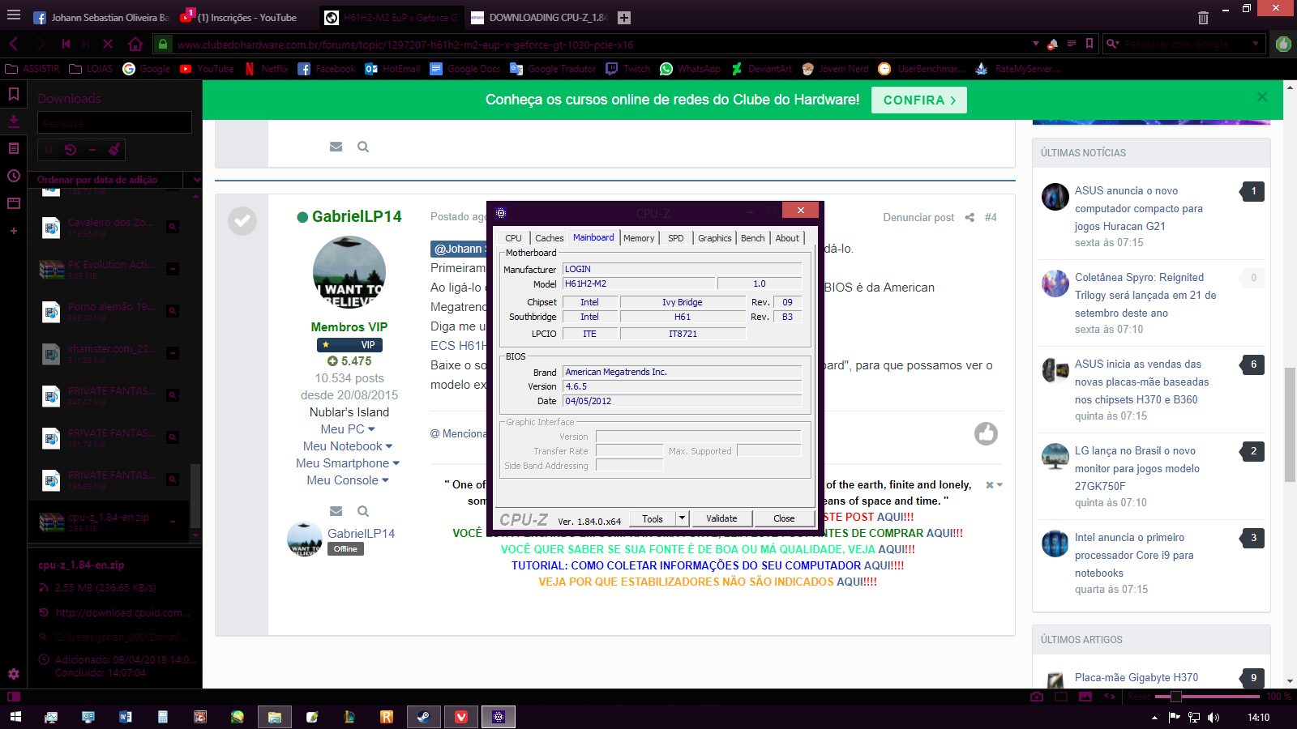The image size is (1297, 729).
Task: Click the rewind navigation icon
Action: click(x=66, y=44)
